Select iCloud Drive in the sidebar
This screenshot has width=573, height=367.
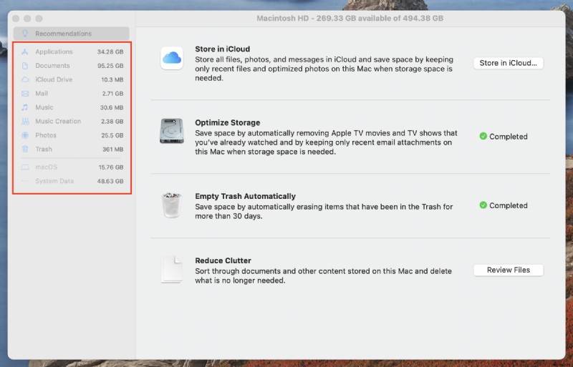[x=72, y=79]
